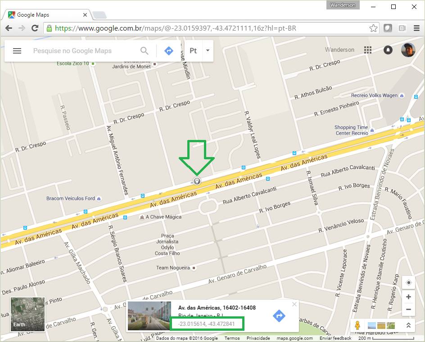Expand the imagery panel with double chevron
Screen dimensions: 425x342
click(409, 325)
